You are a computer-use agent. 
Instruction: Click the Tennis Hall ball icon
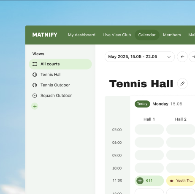(35, 75)
